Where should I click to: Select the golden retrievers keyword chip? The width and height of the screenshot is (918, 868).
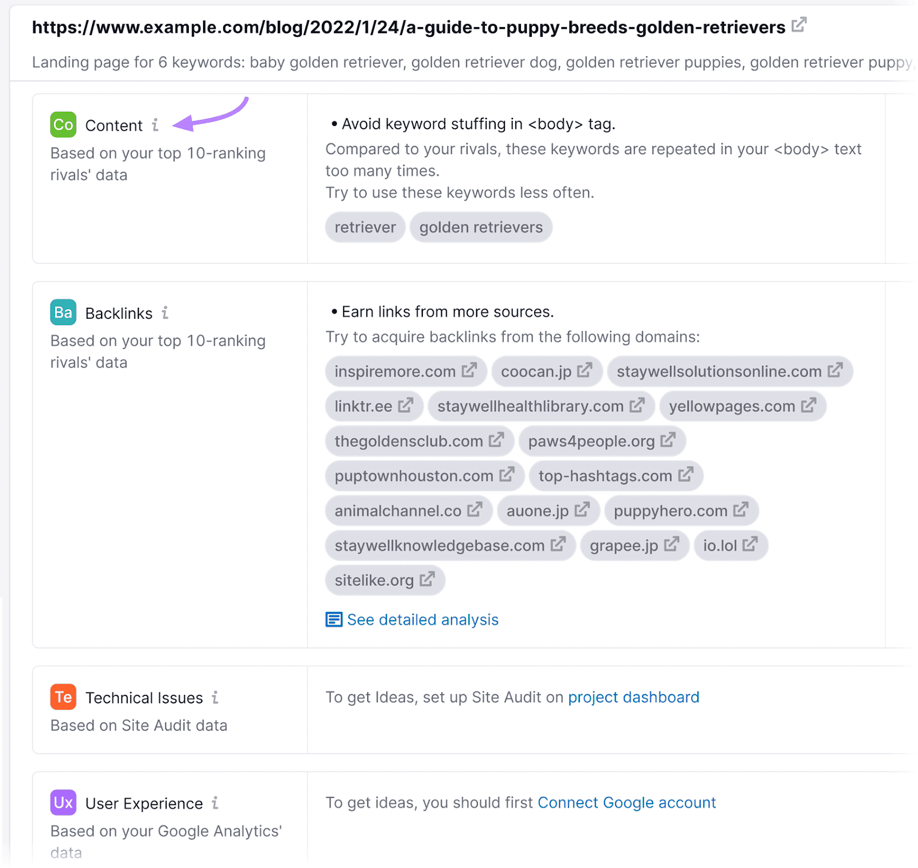point(481,227)
